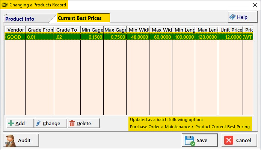Click the Max Length column header
261x150 pixels.
(x=207, y=30)
